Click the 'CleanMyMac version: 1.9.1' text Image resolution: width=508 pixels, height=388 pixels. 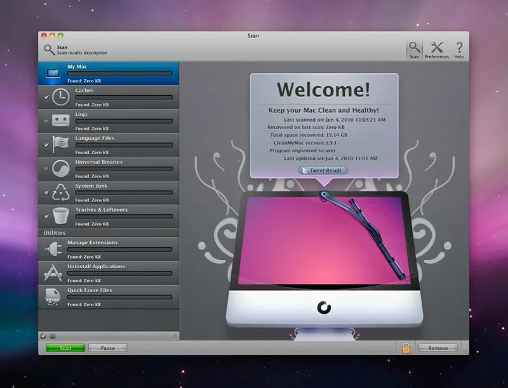tap(305, 143)
